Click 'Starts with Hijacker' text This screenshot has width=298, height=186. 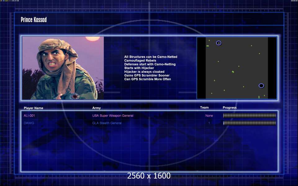pos(139,68)
